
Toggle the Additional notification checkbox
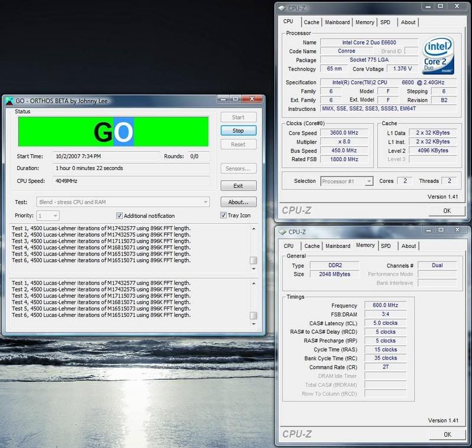120,215
